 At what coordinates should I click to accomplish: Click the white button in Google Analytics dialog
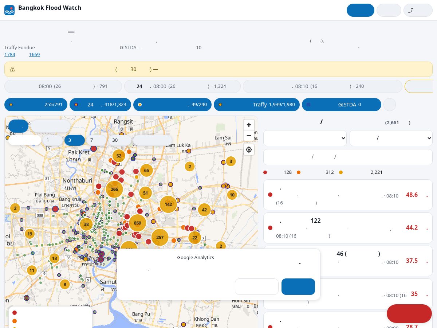click(x=257, y=286)
